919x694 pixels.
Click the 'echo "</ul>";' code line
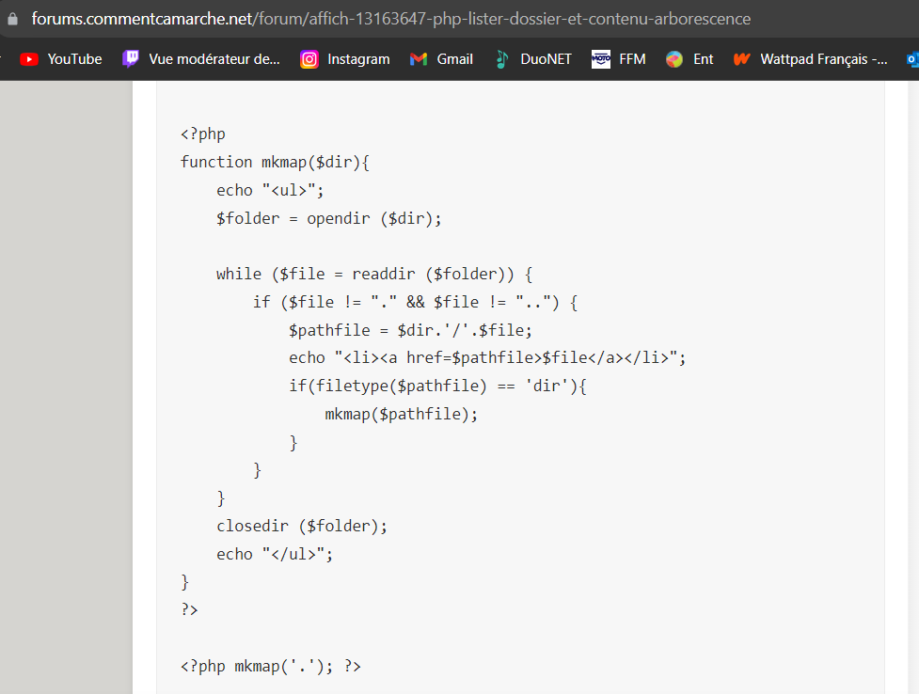click(x=275, y=555)
